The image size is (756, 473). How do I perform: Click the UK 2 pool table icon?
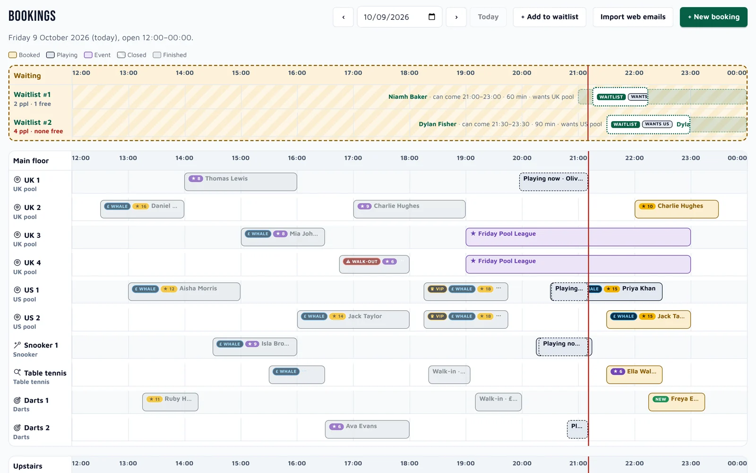pyautogui.click(x=17, y=207)
